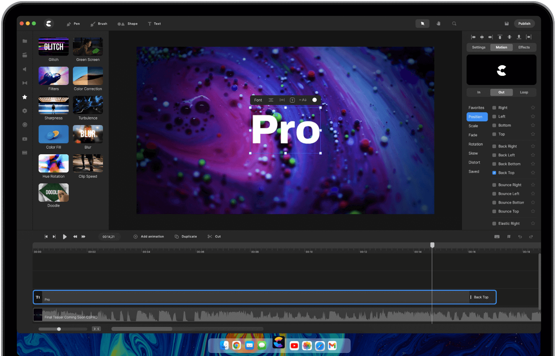This screenshot has width=555, height=356.
Task: Uncheck the Back Top animation checkbox
Action: click(x=494, y=172)
